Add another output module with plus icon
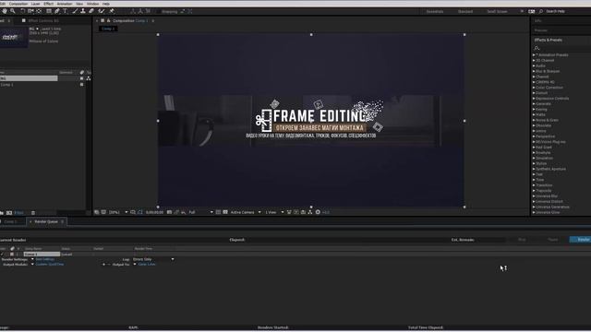591x332 pixels. 103,265
